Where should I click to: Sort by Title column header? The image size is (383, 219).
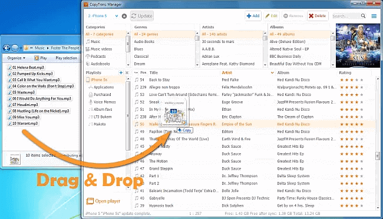(x=154, y=72)
